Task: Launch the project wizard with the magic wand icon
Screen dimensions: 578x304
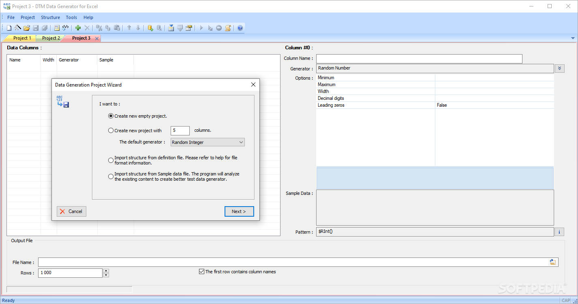Action: 17,27
